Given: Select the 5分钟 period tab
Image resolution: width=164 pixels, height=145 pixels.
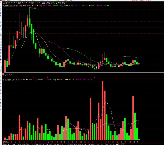Looking at the screenshot, I should (x=18, y=3).
